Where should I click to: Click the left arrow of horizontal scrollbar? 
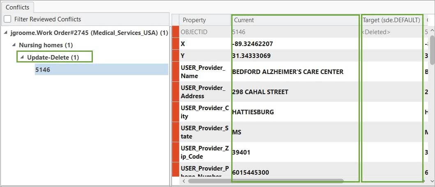tap(184, 181)
